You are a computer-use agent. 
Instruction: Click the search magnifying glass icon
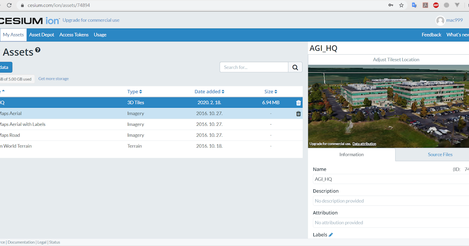[295, 67]
